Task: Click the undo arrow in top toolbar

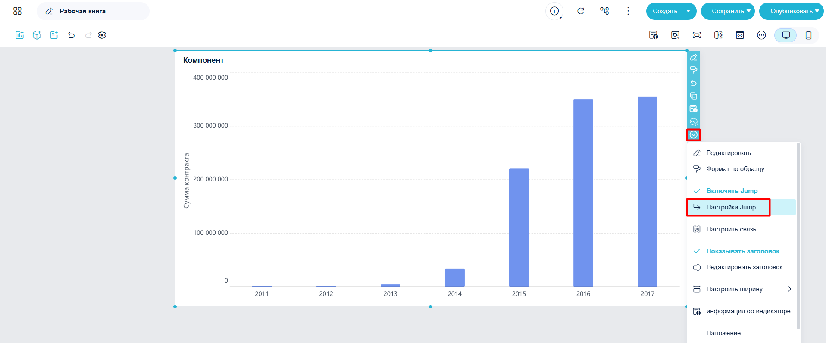Action: pos(71,35)
